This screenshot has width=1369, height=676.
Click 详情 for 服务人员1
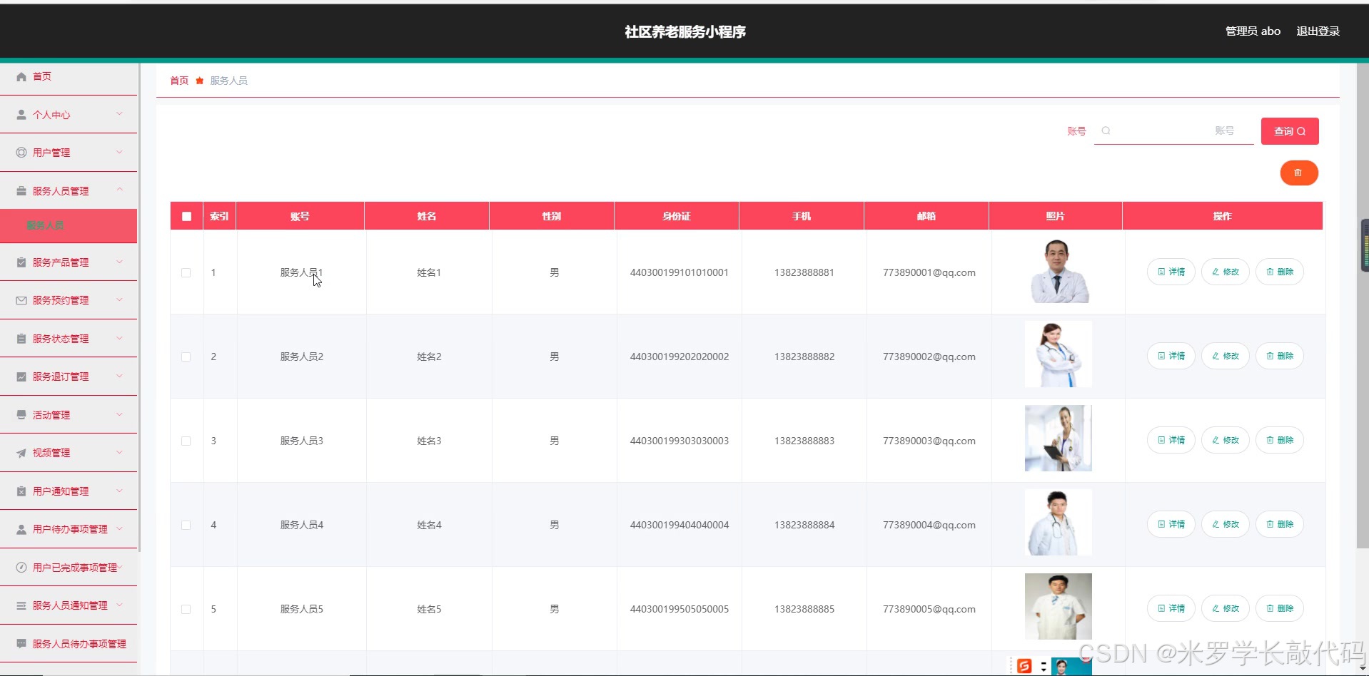1171,272
